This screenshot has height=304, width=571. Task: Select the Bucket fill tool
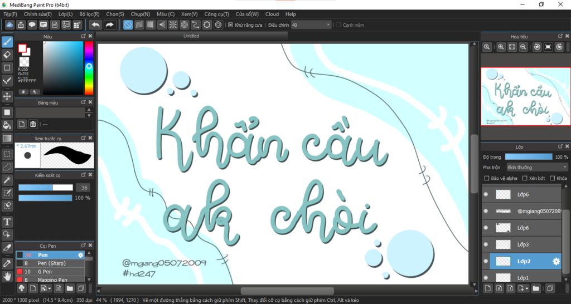click(x=7, y=125)
